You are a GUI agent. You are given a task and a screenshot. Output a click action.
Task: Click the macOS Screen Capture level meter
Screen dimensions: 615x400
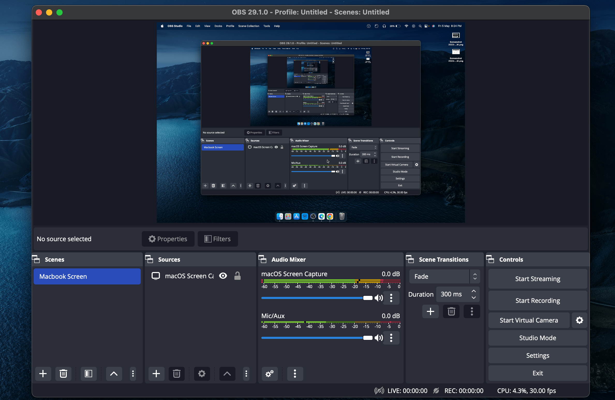[331, 281]
